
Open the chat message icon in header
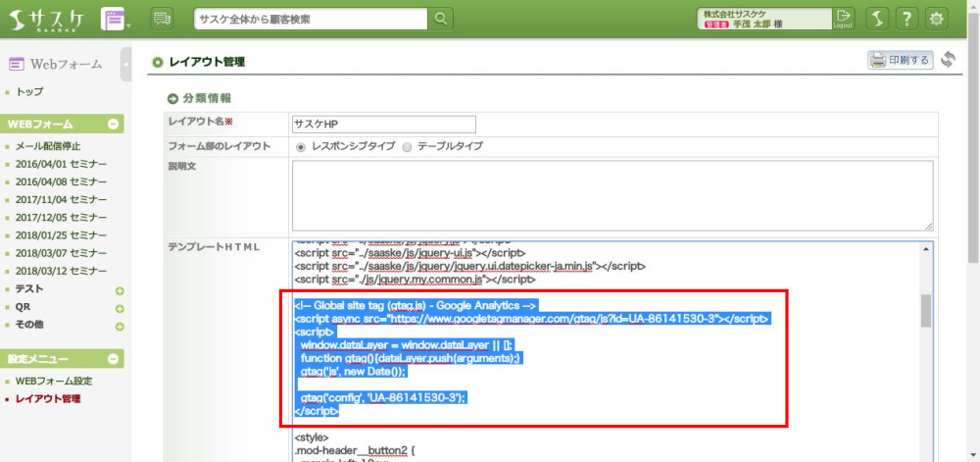point(163,19)
